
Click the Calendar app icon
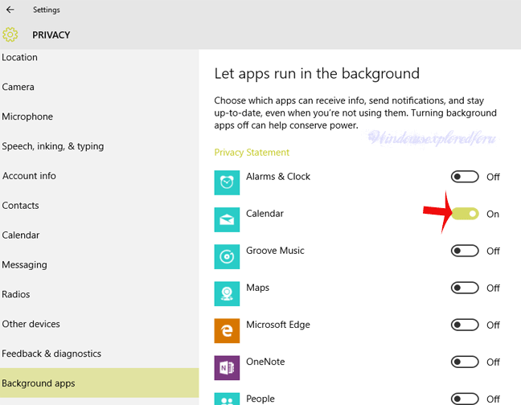(227, 219)
